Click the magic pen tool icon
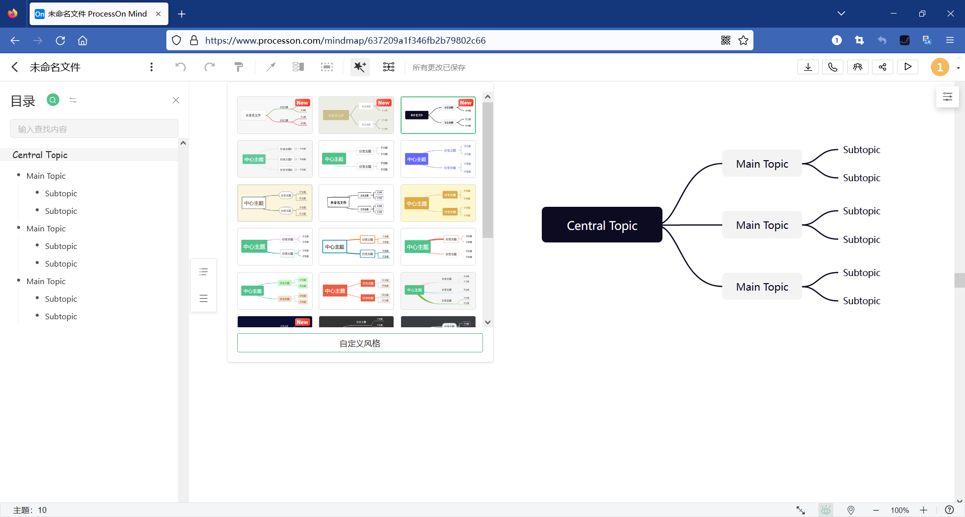965x517 pixels. (271, 67)
